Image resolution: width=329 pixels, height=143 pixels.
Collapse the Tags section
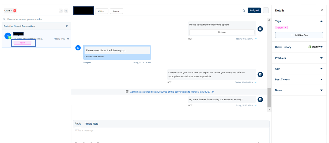tap(322, 21)
